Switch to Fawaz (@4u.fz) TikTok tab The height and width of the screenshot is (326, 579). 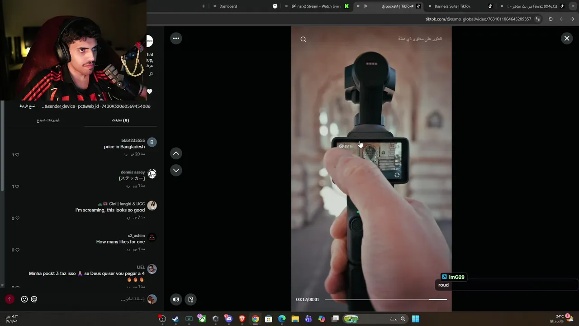(532, 6)
